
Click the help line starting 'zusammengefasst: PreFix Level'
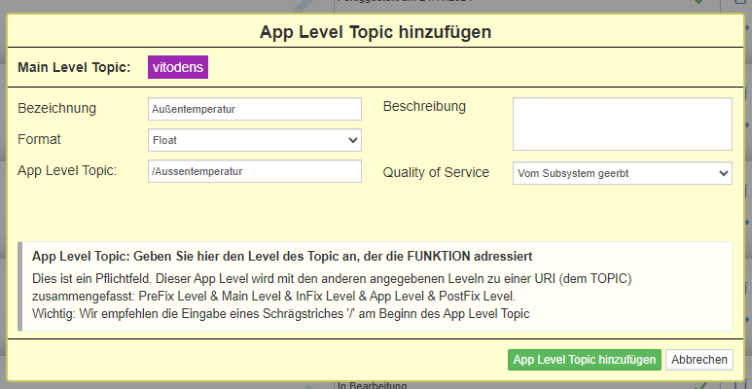273,296
